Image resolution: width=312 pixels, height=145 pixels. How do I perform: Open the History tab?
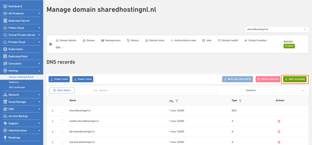pos(133,40)
